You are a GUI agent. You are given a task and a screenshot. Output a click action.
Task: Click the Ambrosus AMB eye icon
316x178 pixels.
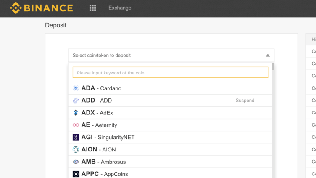[x=76, y=162]
